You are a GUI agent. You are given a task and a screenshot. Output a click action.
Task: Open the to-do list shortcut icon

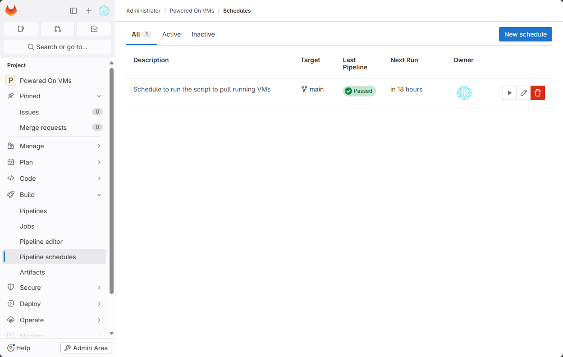[x=94, y=29]
